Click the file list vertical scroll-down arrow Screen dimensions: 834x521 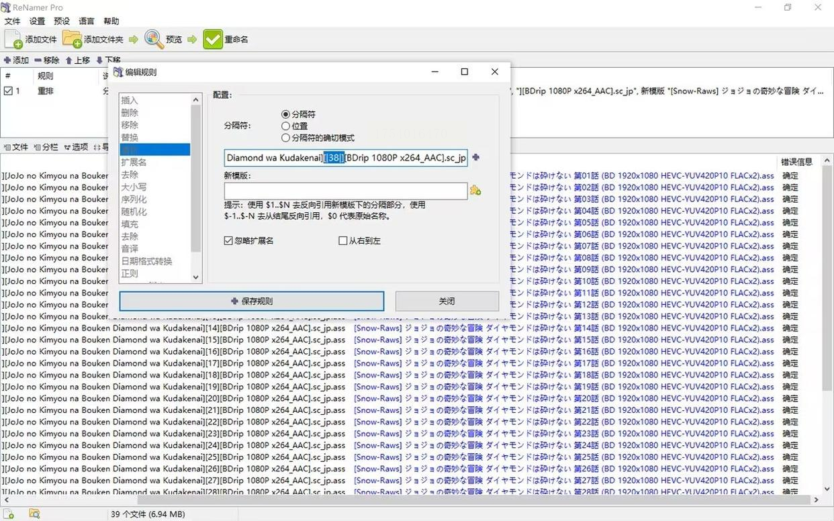click(828, 489)
